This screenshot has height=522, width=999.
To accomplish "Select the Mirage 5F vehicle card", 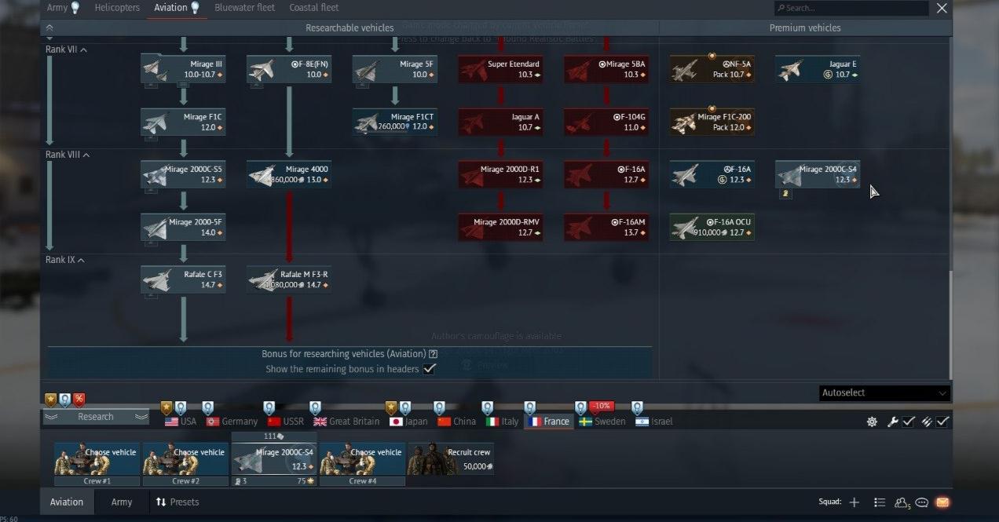I will pyautogui.click(x=395, y=69).
